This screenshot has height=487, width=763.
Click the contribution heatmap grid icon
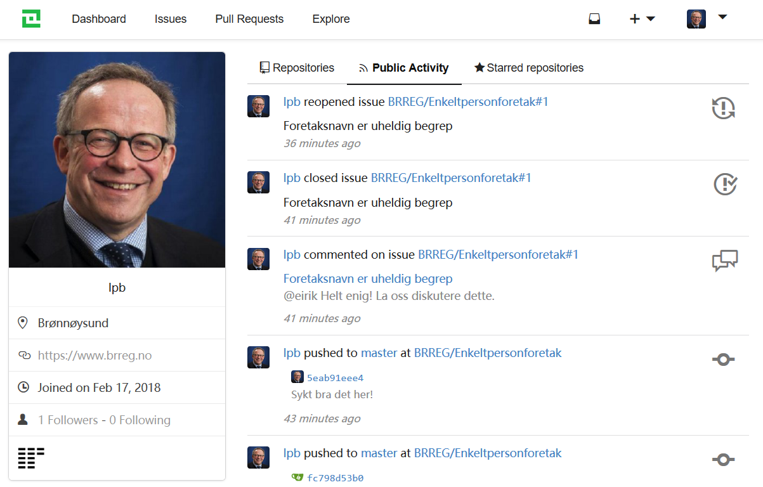pyautogui.click(x=31, y=458)
